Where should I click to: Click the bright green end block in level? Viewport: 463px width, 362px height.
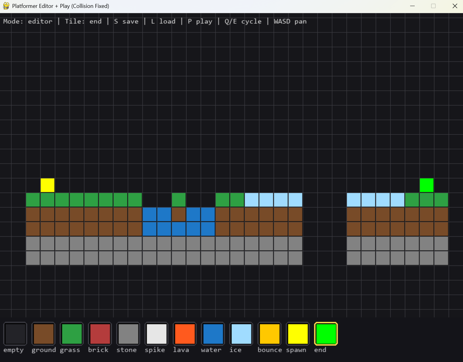click(x=427, y=185)
